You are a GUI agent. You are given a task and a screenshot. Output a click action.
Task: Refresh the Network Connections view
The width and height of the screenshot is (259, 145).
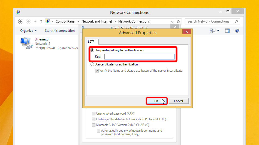pyautogui.click(x=179, y=21)
